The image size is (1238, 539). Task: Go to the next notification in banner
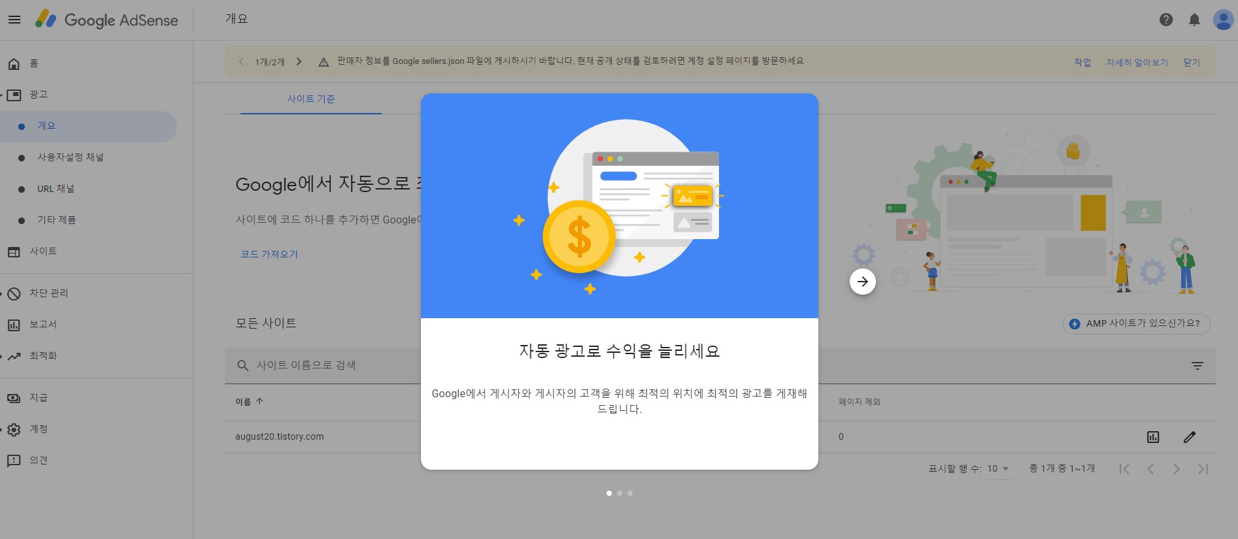tap(299, 61)
